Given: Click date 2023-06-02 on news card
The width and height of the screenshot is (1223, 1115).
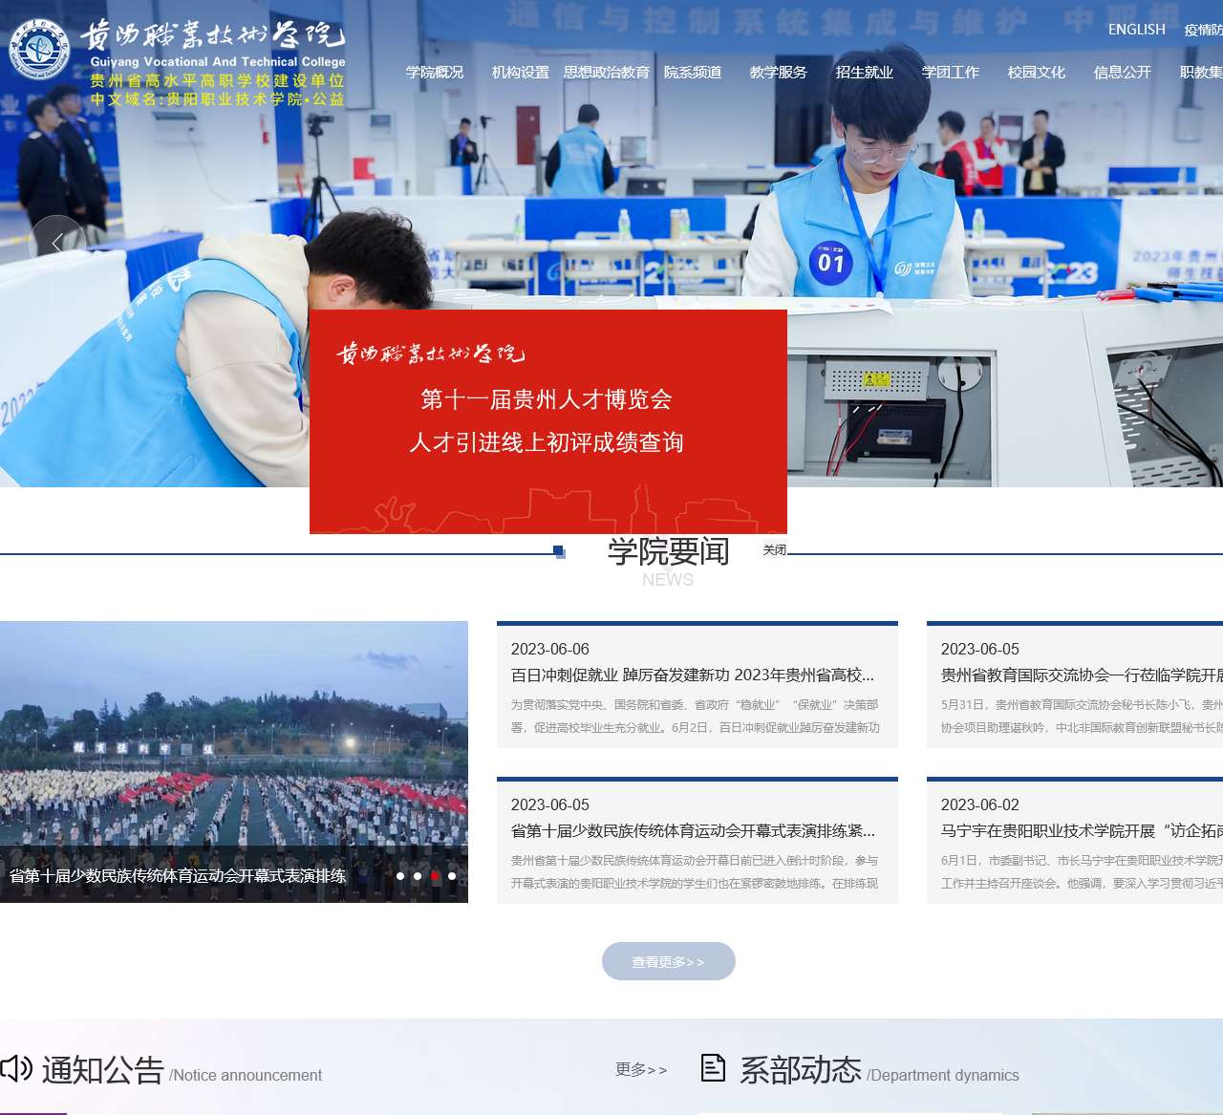Looking at the screenshot, I should point(980,804).
